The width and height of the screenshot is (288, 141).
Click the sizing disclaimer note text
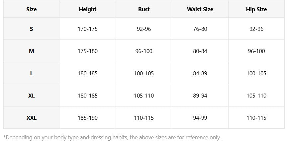[112, 137]
